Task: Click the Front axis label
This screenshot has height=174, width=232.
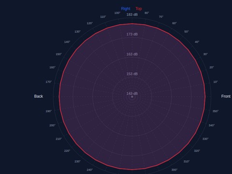Action: [226, 96]
